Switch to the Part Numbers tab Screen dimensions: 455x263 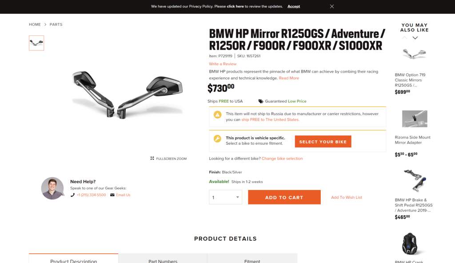click(163, 261)
